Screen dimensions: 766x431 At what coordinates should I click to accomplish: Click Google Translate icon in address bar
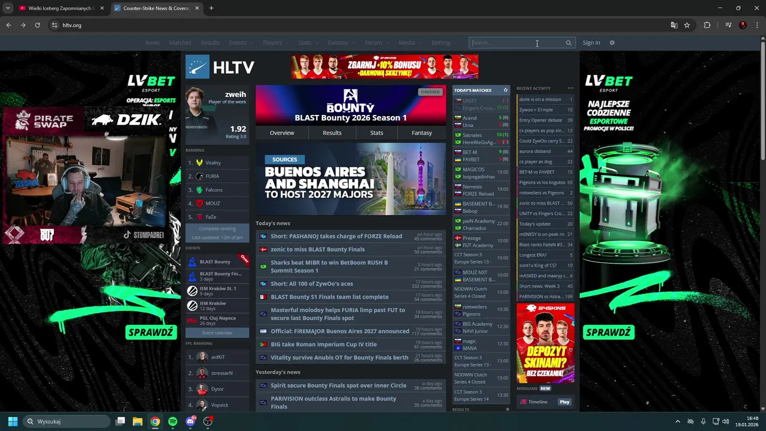coord(674,25)
